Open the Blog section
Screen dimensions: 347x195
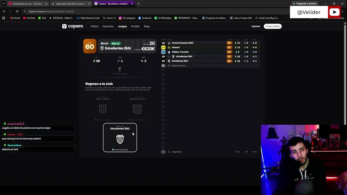tap(147, 26)
